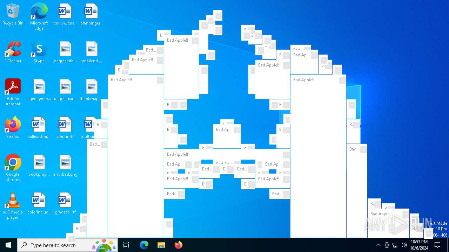Select the agencymar image file
Image resolution: width=449 pixels, height=252 pixels.
click(39, 90)
